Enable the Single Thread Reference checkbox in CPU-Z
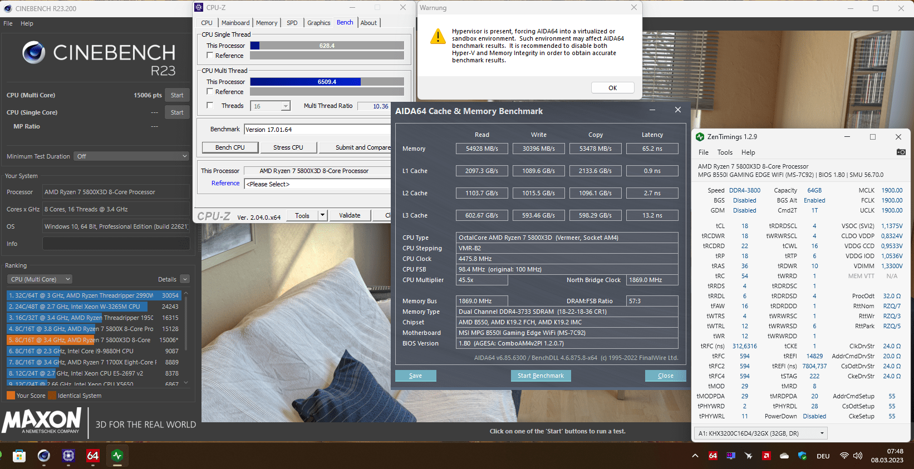Image resolution: width=914 pixels, height=469 pixels. (210, 55)
